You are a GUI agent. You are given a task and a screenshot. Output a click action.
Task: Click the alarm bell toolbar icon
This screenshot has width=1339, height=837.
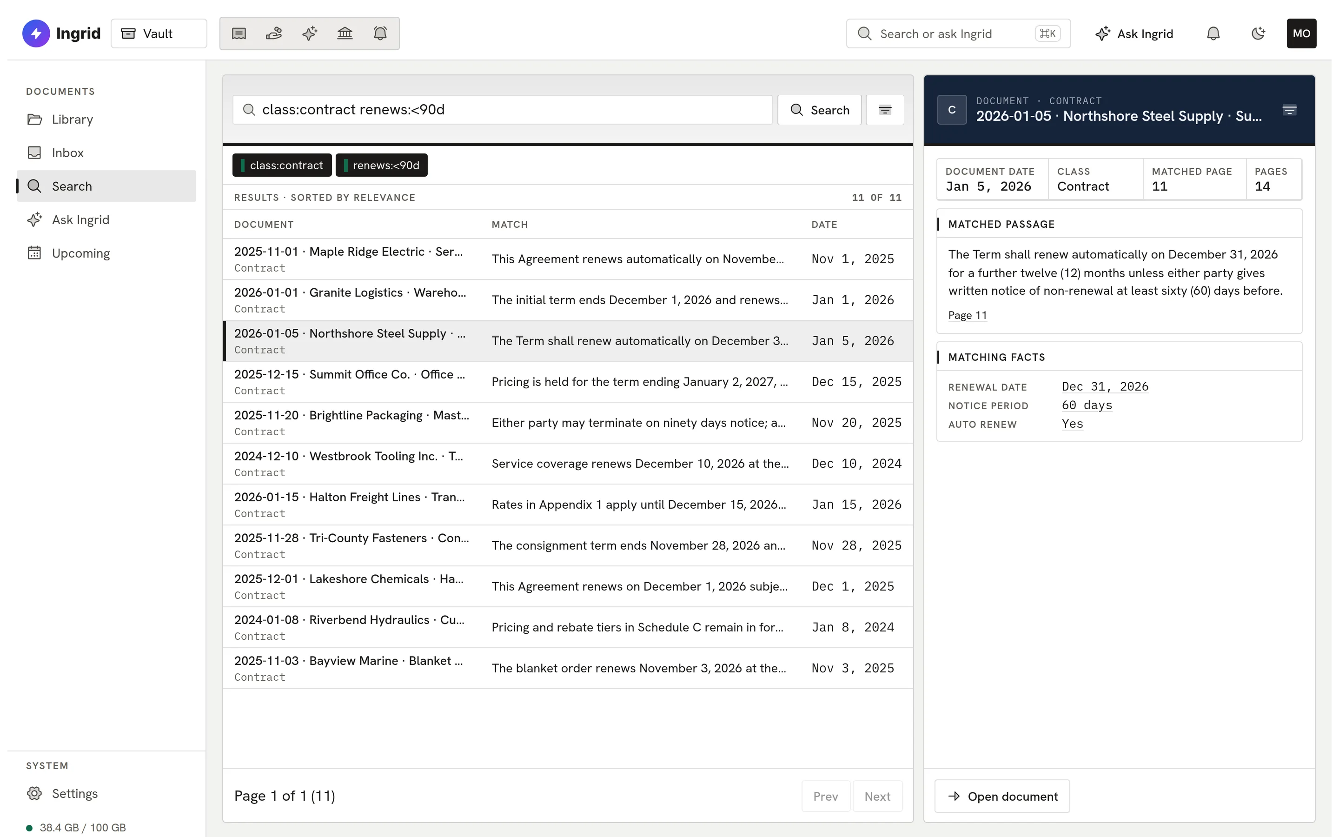pyautogui.click(x=380, y=34)
